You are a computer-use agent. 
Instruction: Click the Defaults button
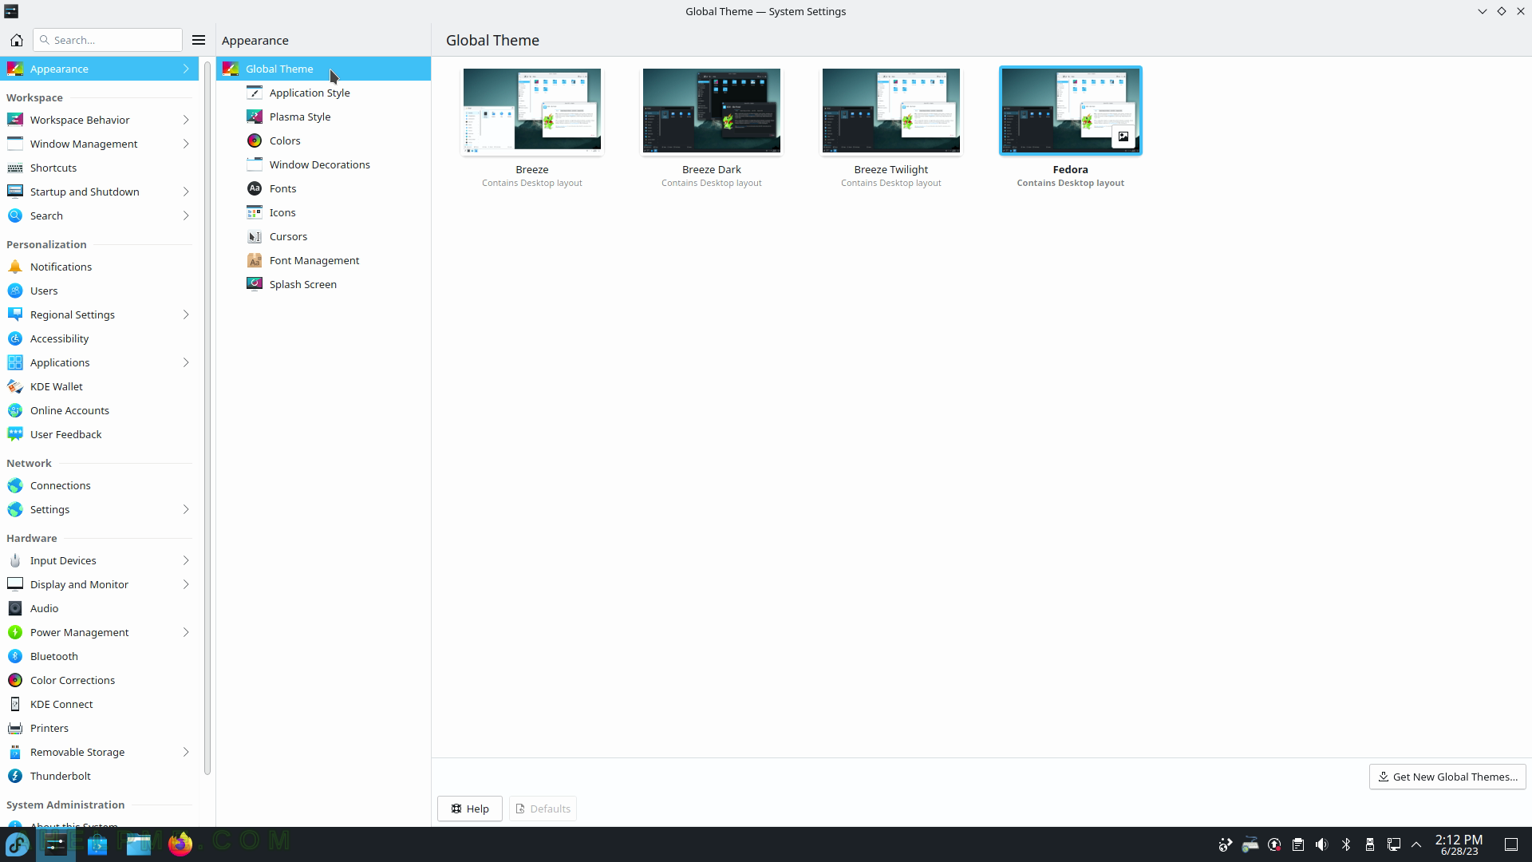tap(543, 809)
